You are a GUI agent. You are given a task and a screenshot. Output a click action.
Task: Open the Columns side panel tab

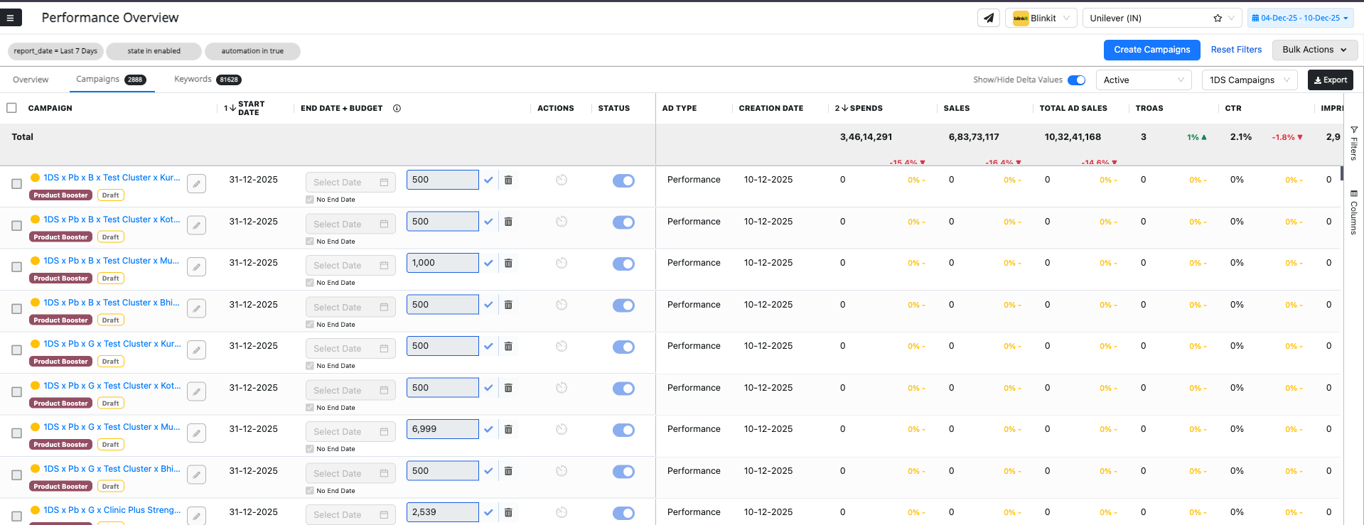click(x=1354, y=212)
